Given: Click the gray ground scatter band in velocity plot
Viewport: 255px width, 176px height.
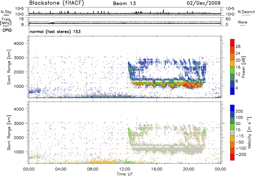Looking at the screenshot, I should (x=168, y=149).
